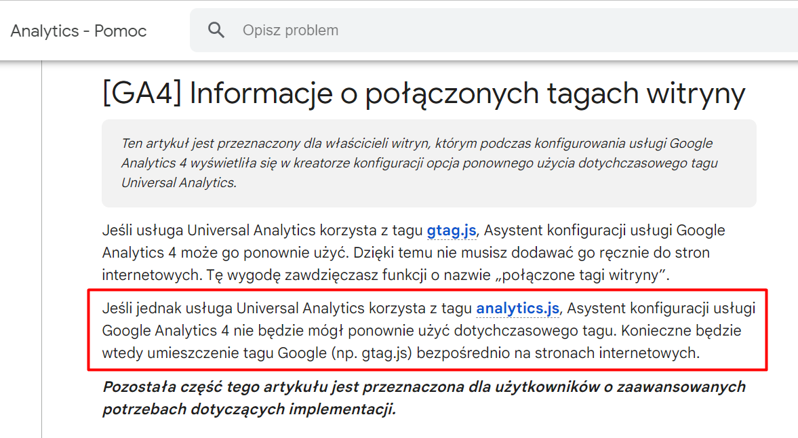
Task: Open the Analytics - Pomoc home title
Action: 79,31
